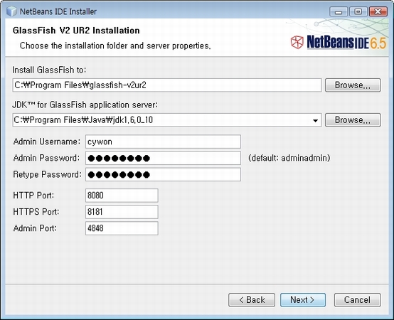Click the 'HTTPS Port:' label
This screenshot has width=394, height=320.
[36, 212]
